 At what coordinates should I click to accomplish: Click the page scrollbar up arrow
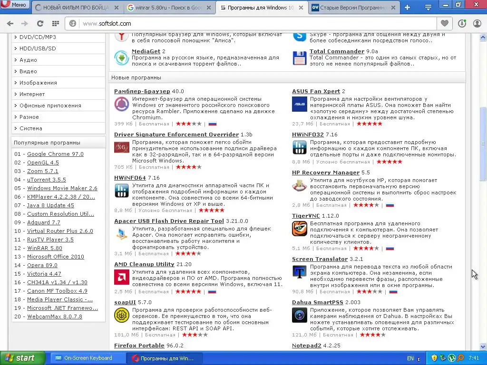[483, 38]
